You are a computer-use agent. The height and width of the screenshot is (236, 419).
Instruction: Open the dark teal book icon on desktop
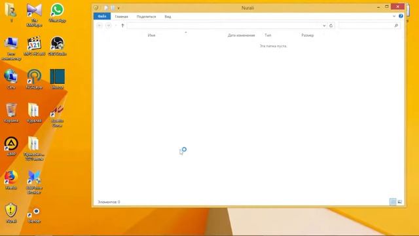(x=57, y=79)
